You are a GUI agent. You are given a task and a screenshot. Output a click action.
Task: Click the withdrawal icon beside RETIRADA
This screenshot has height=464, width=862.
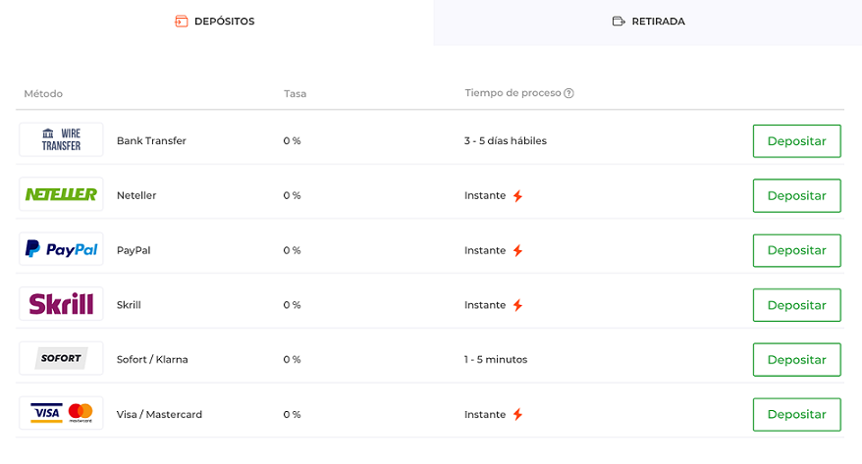pos(619,22)
